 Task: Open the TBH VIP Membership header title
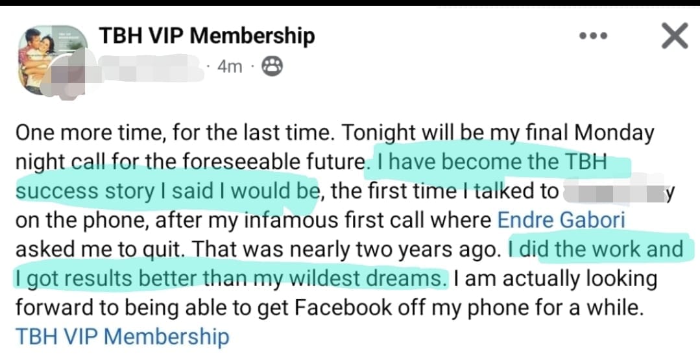tap(206, 36)
